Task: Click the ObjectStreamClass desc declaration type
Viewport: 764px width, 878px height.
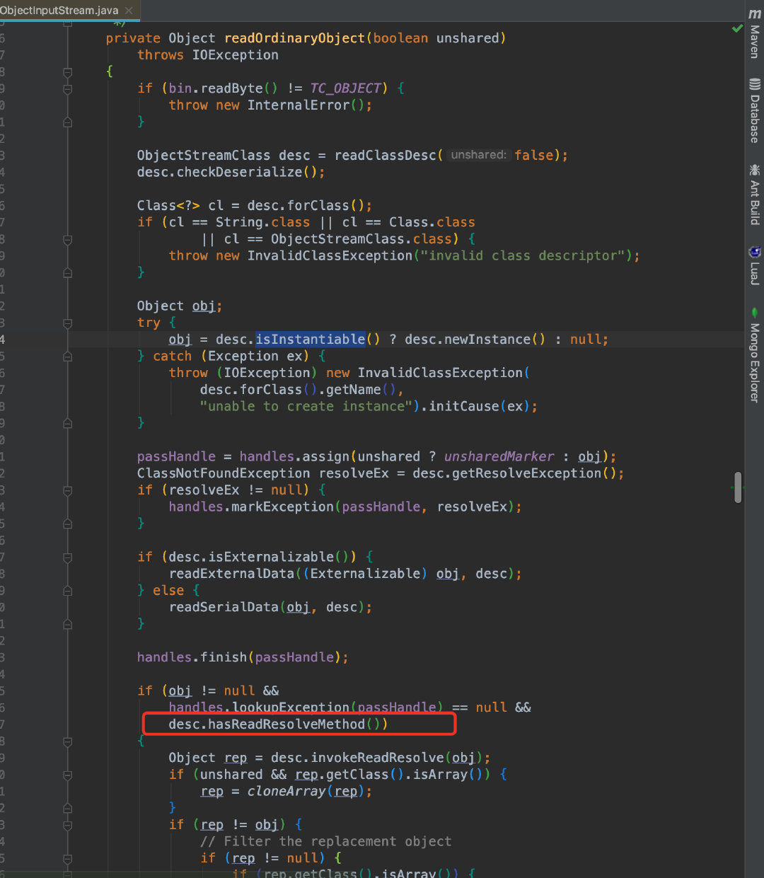Action: coord(204,156)
